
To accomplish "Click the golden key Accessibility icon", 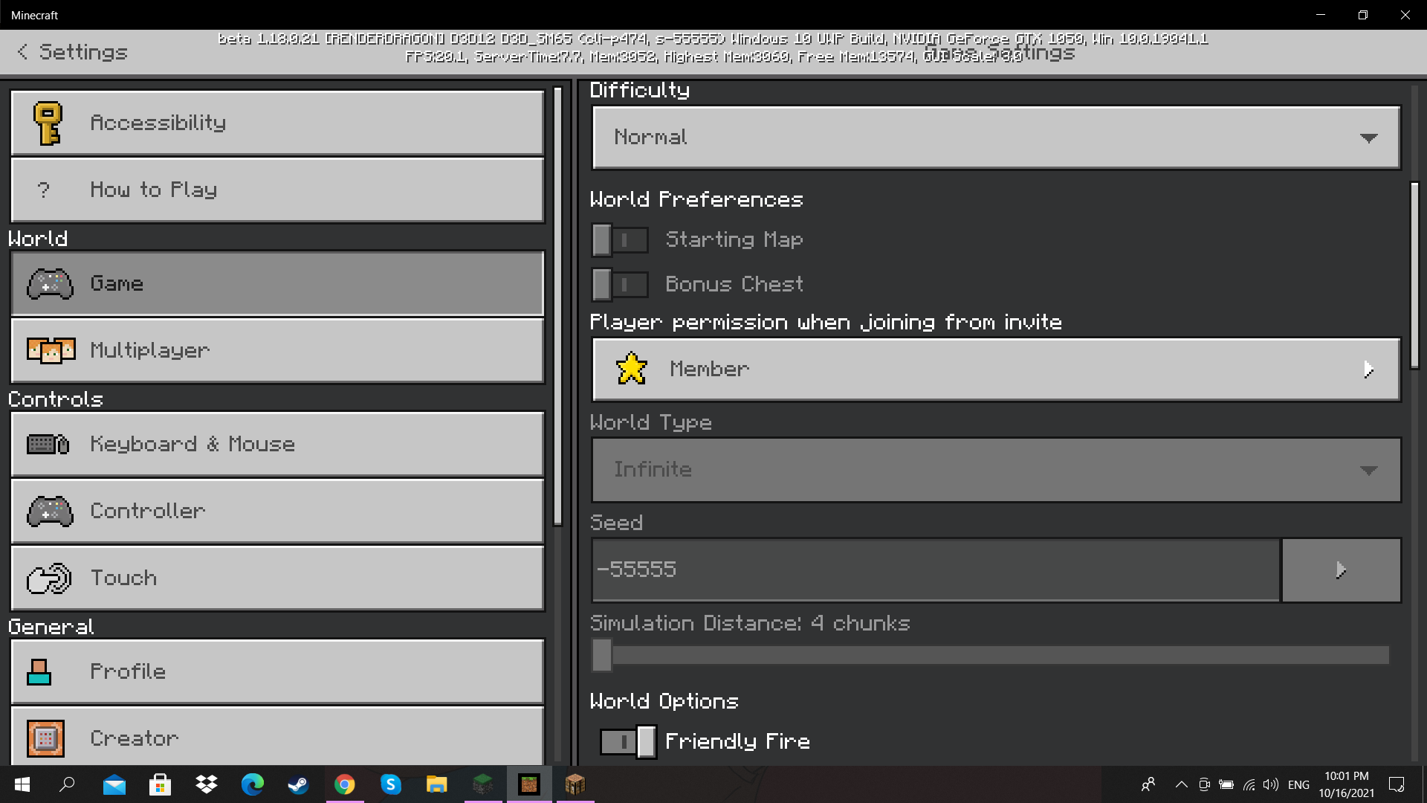I will tap(48, 123).
